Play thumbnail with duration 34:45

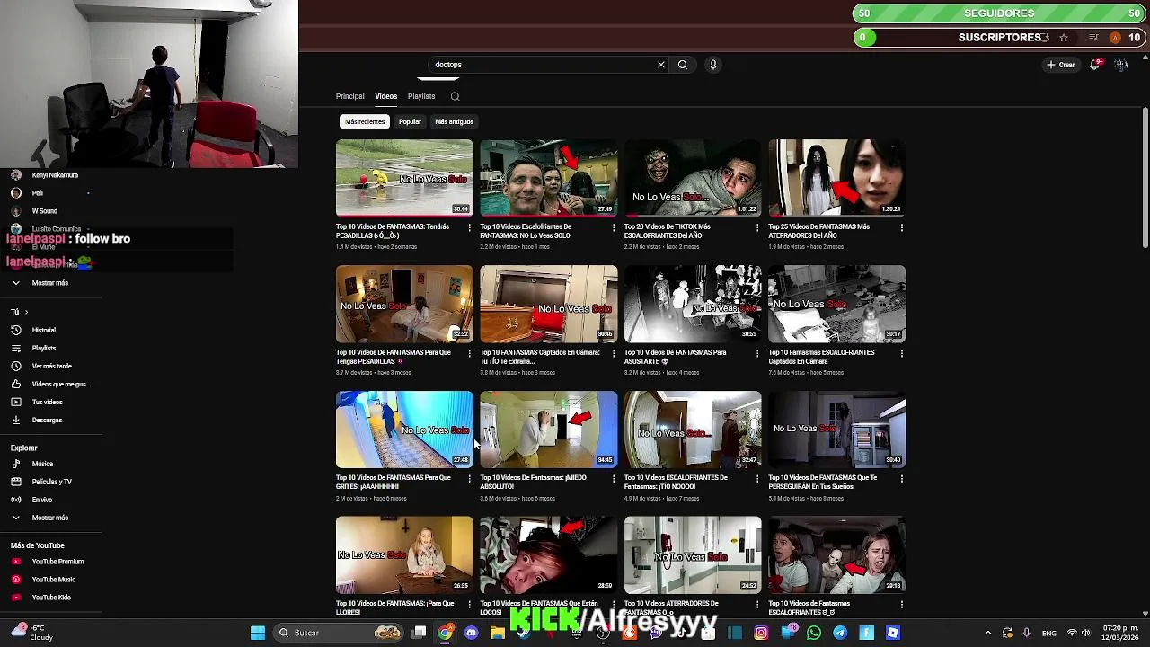point(549,430)
